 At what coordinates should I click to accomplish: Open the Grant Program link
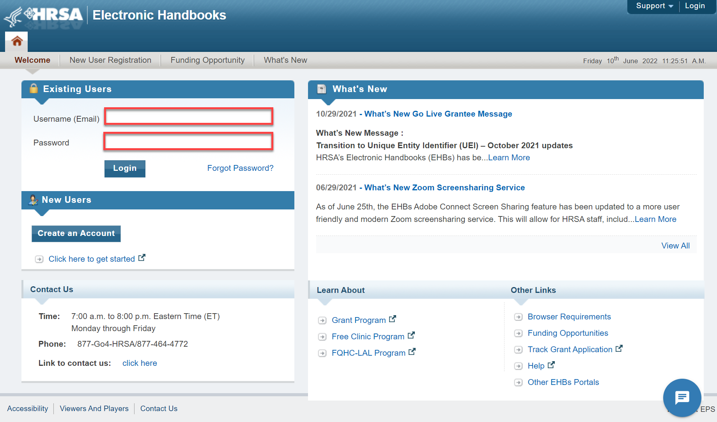359,320
